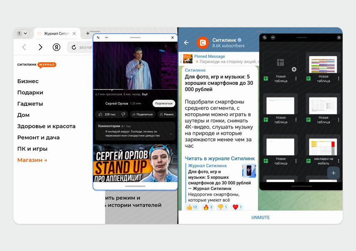Toggle the thumbs-down reaction with 1
Viewport: 356px width, 251px height.
click(222, 207)
